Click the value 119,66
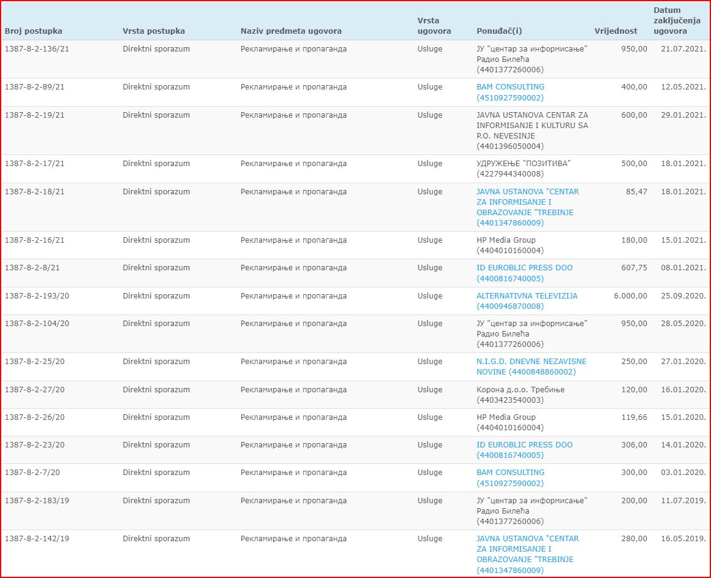Viewport: 711px width, 578px height. (x=634, y=418)
